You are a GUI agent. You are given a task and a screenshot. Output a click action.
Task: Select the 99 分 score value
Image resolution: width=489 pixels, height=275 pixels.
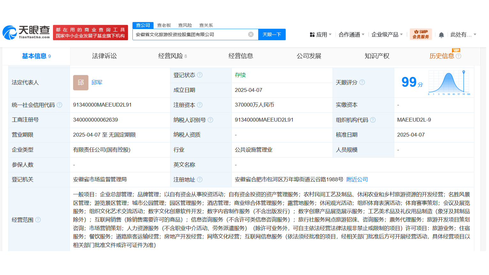click(412, 82)
